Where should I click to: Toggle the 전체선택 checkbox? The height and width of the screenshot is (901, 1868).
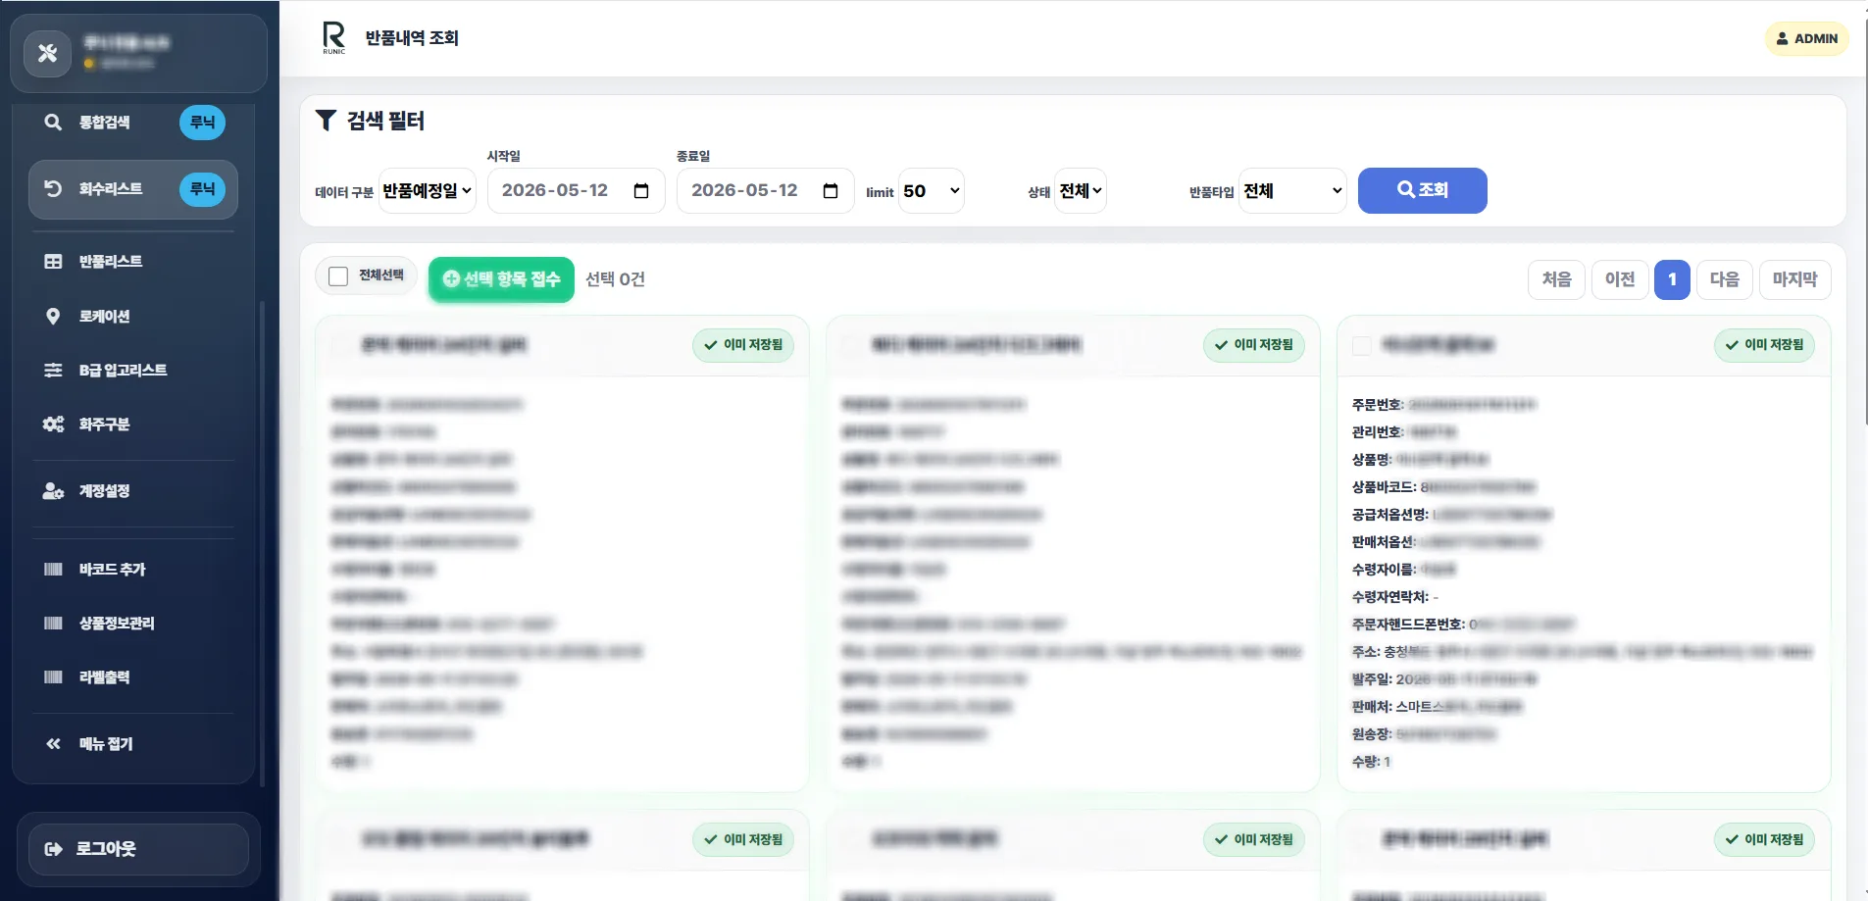338,276
